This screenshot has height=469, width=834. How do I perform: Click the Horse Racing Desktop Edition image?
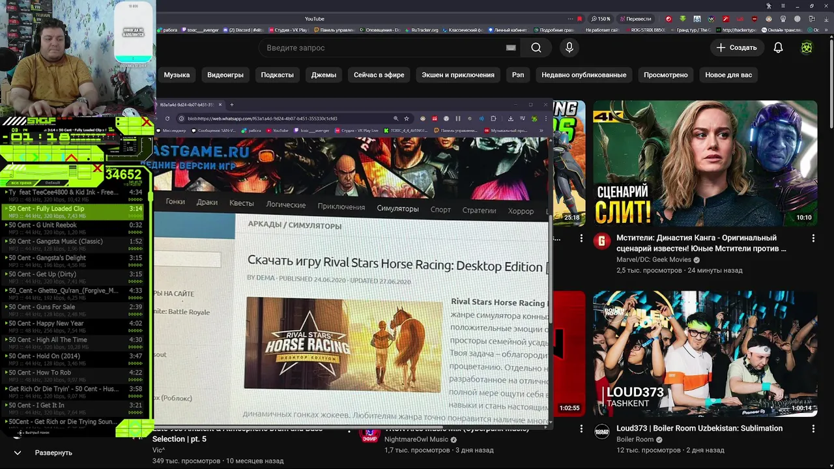pos(343,345)
